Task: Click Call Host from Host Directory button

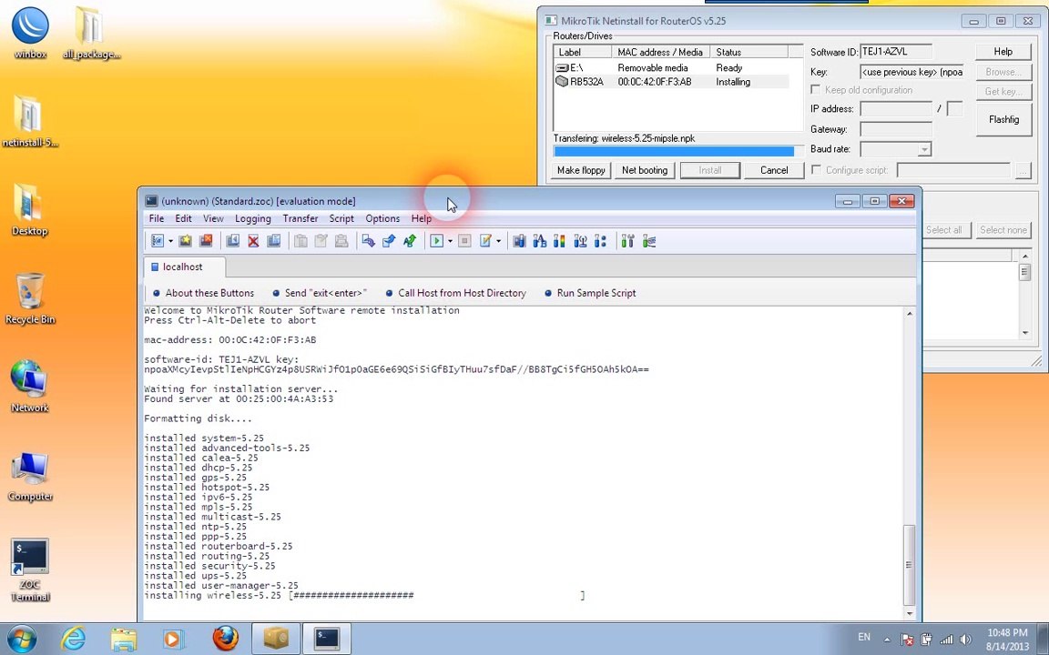Action: 455,293
